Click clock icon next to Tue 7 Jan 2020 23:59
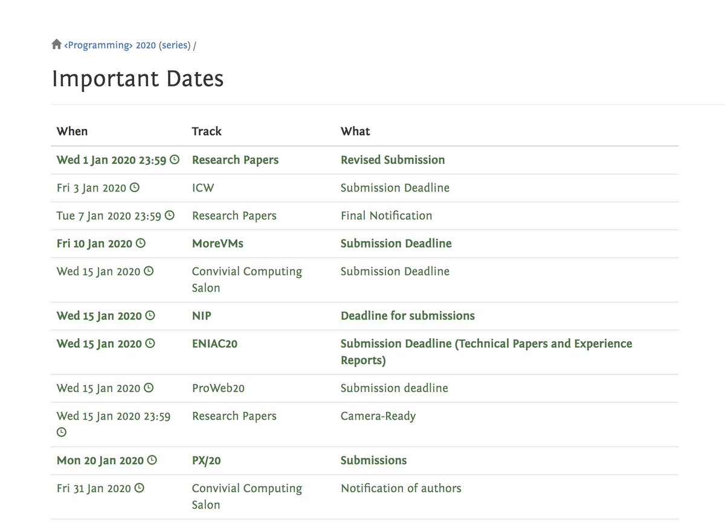Viewport: 725px width, 526px height. (x=170, y=215)
